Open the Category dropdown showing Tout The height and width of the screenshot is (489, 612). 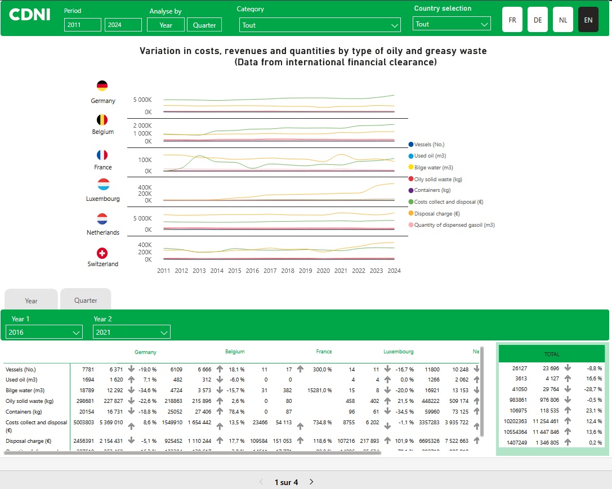(319, 24)
